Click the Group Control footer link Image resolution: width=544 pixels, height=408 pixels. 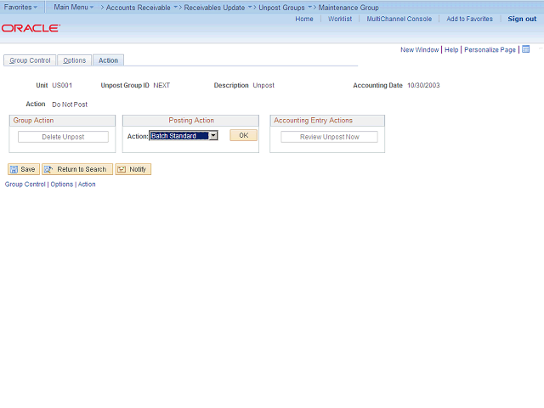tap(25, 184)
